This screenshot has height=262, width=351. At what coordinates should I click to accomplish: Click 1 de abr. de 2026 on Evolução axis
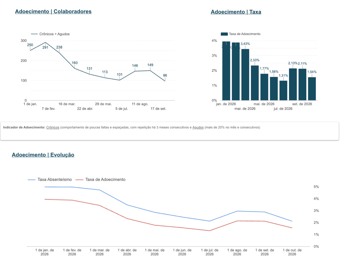click(x=127, y=252)
